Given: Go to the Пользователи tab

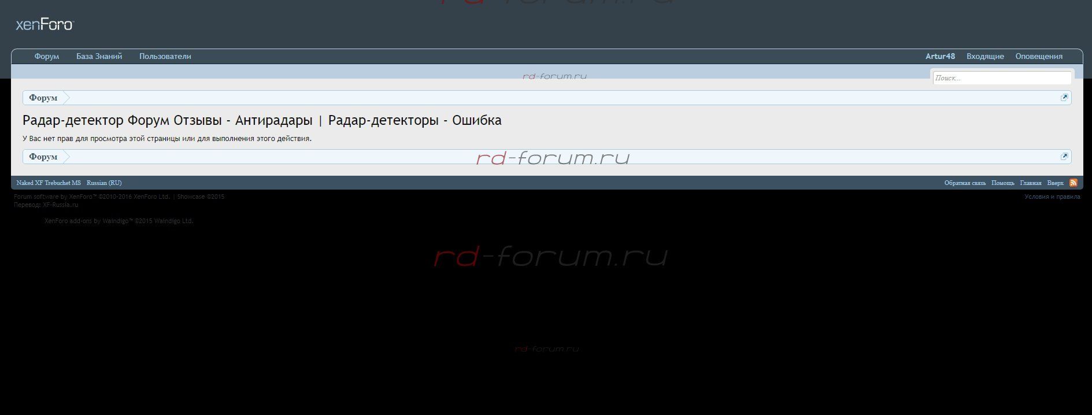Looking at the screenshot, I should (x=165, y=57).
